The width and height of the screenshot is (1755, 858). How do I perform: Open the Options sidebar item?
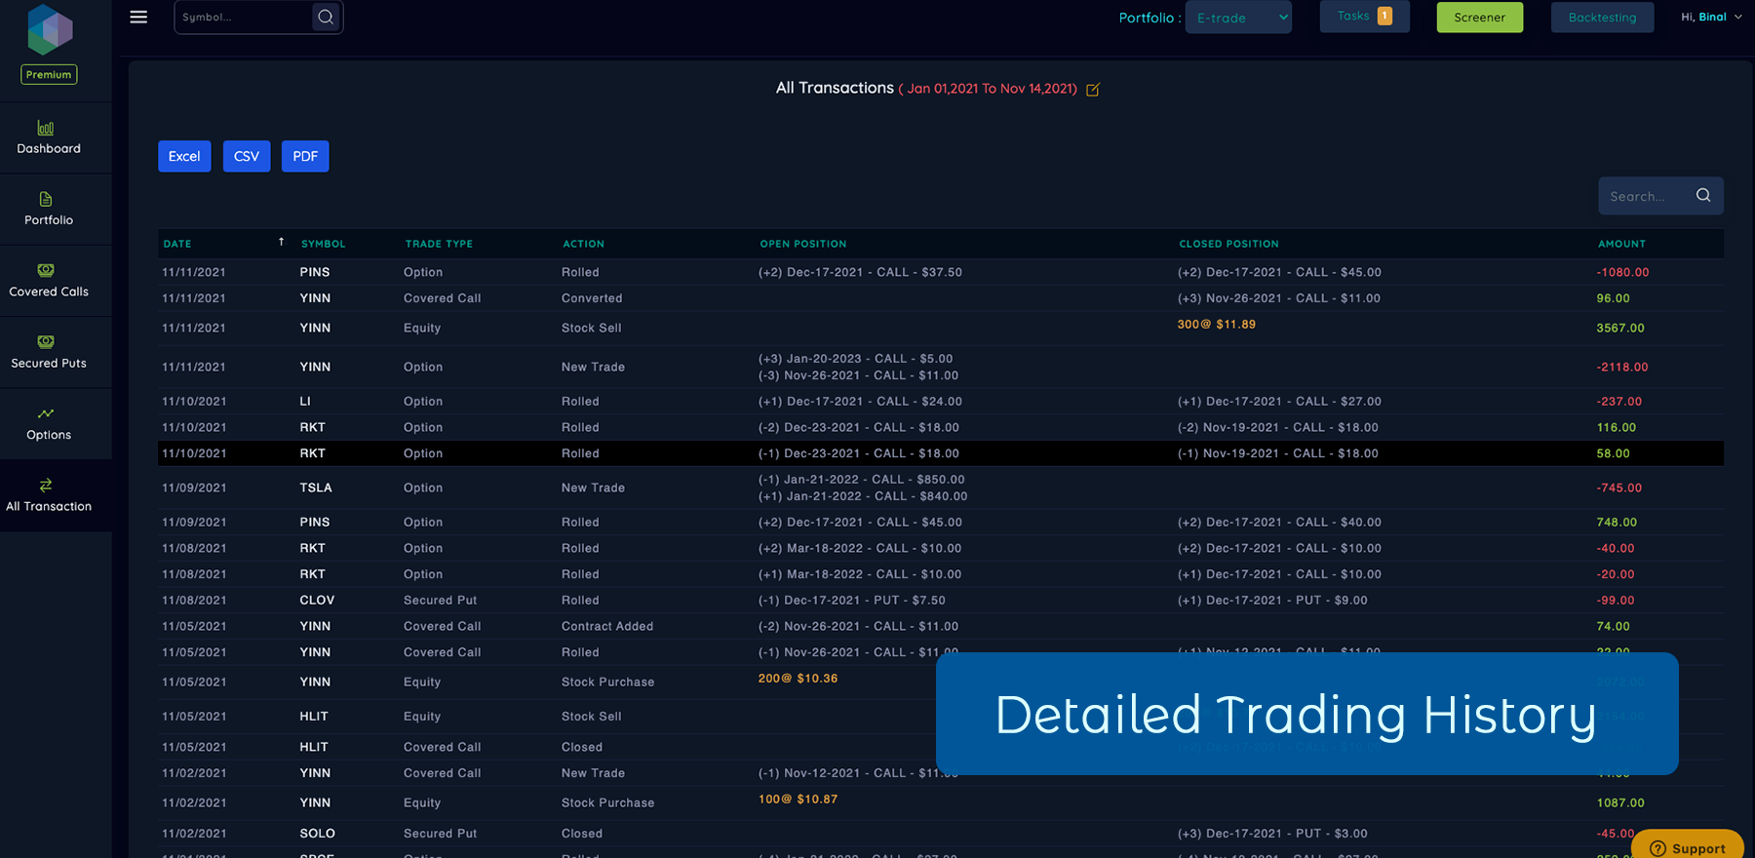(x=49, y=424)
